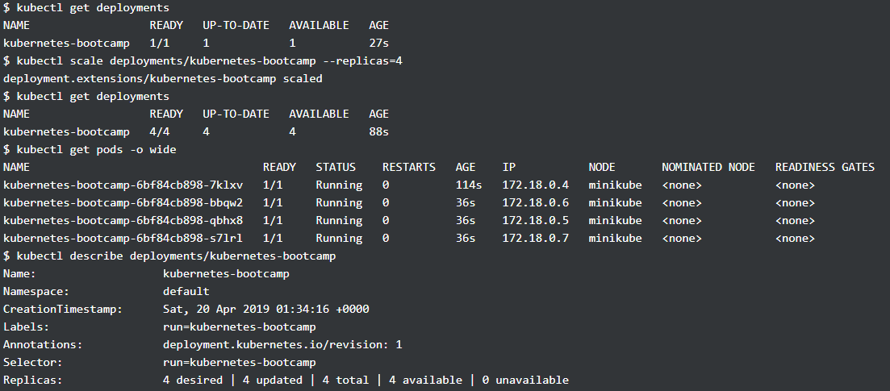Click the 'kubectl describe deployments/kubernetes-bootcamp' command
890x391 pixels.
pos(177,256)
